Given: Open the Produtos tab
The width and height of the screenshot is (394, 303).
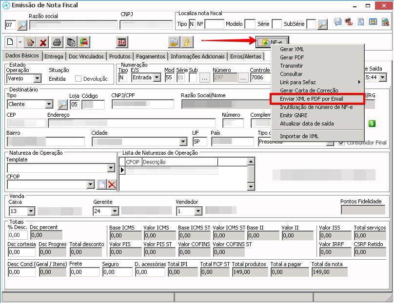Looking at the screenshot, I should click(120, 56).
